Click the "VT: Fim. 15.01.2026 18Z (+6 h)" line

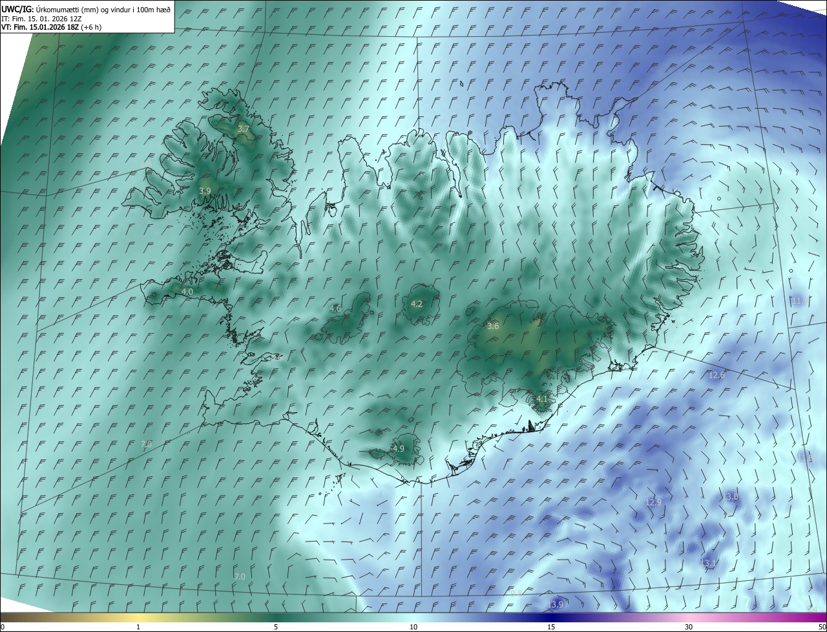click(x=52, y=27)
